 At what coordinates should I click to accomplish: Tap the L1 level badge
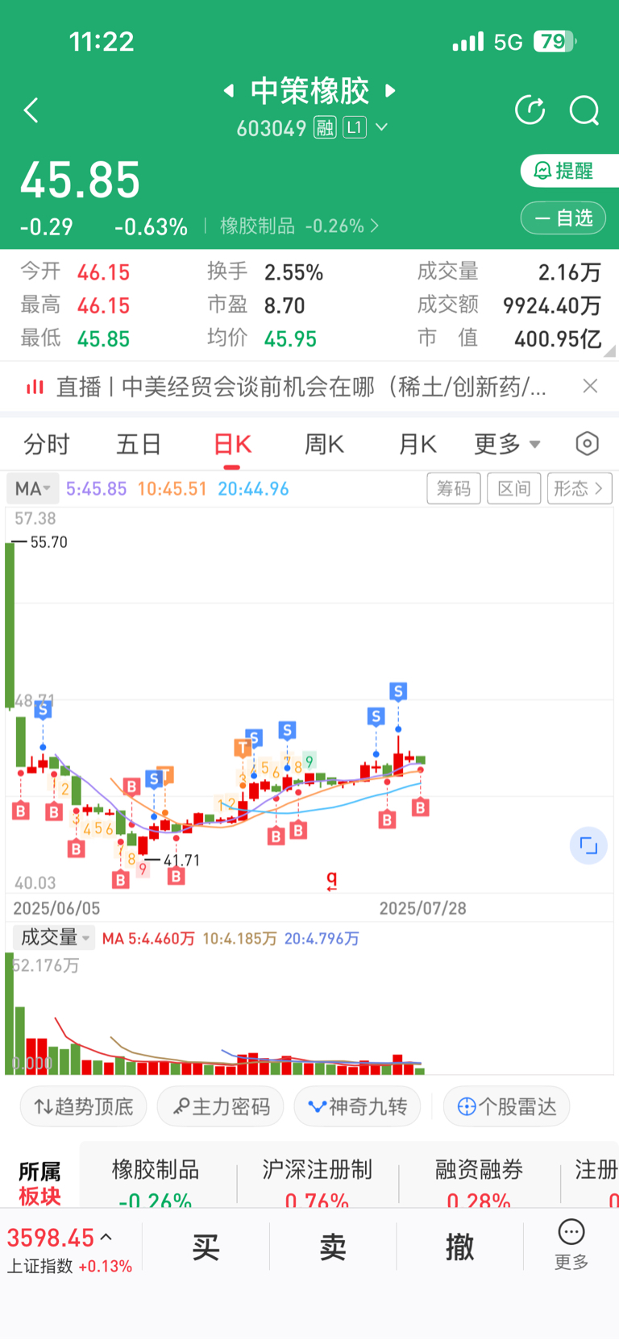point(355,127)
